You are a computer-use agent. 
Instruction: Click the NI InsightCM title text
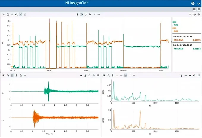77,3
